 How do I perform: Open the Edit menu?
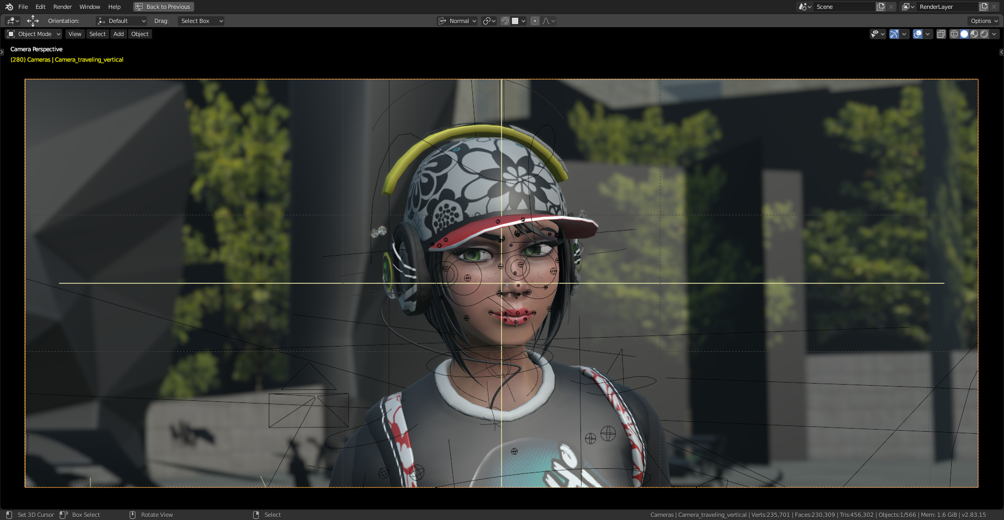pyautogui.click(x=40, y=7)
